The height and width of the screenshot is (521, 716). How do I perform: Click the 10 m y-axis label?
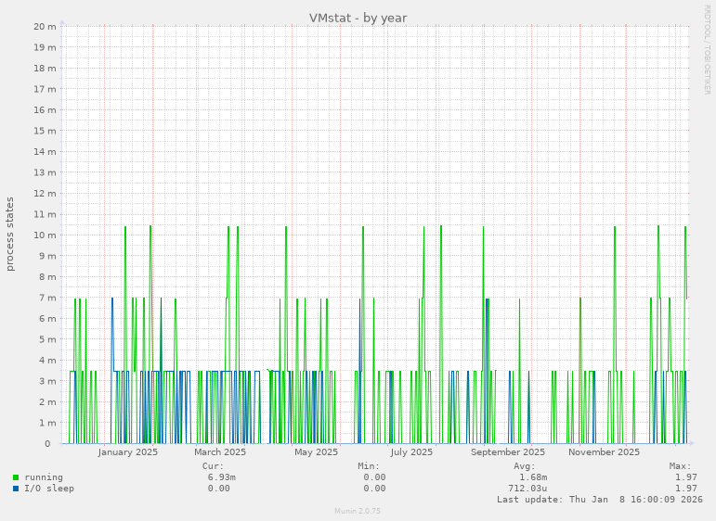tap(45, 235)
